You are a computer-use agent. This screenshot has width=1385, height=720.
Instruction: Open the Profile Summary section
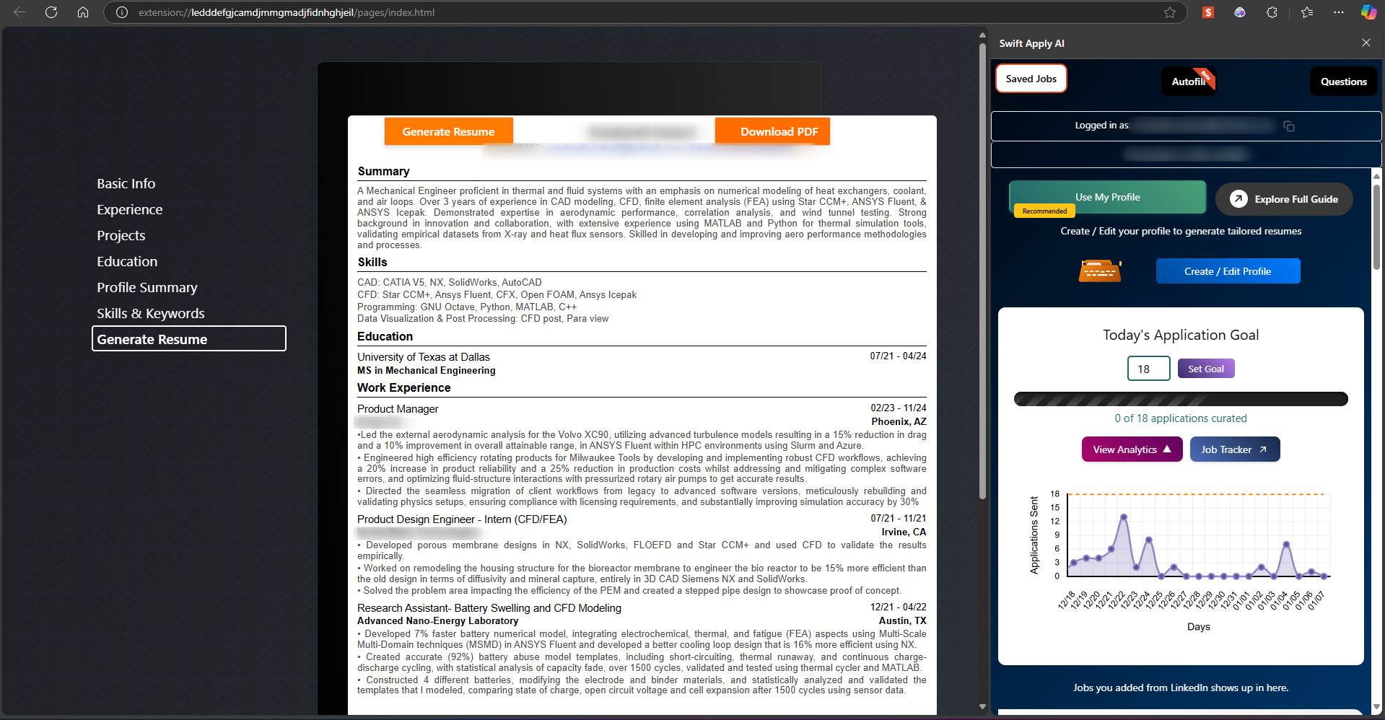pos(147,288)
